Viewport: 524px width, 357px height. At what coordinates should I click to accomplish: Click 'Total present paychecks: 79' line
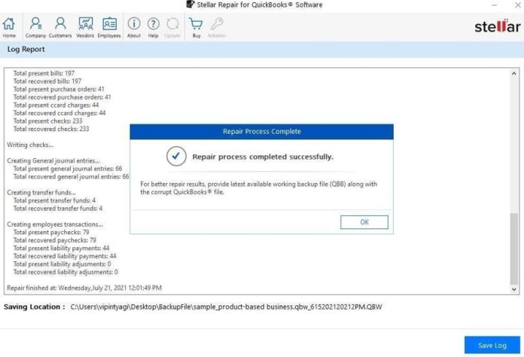click(x=51, y=232)
